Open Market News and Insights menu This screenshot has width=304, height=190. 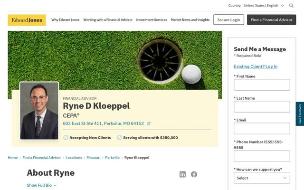tap(190, 20)
